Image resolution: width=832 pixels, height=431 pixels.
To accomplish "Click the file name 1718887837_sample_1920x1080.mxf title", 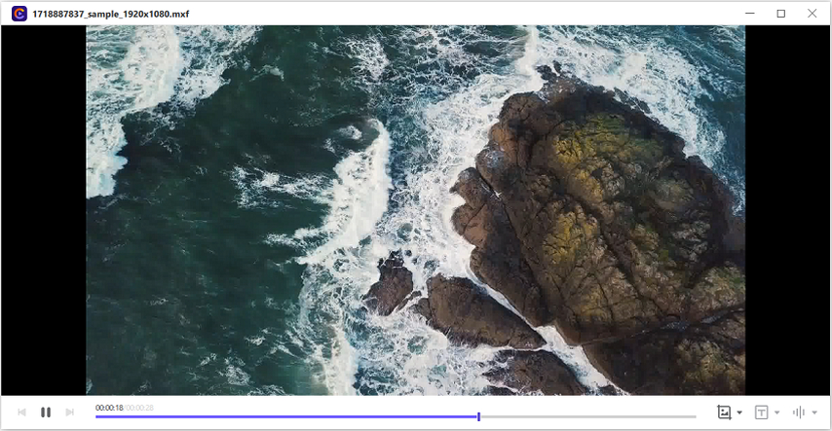I will pyautogui.click(x=111, y=14).
